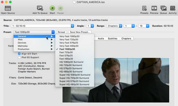Select the Super HQ 576p25 Surround preset

tap(75, 81)
